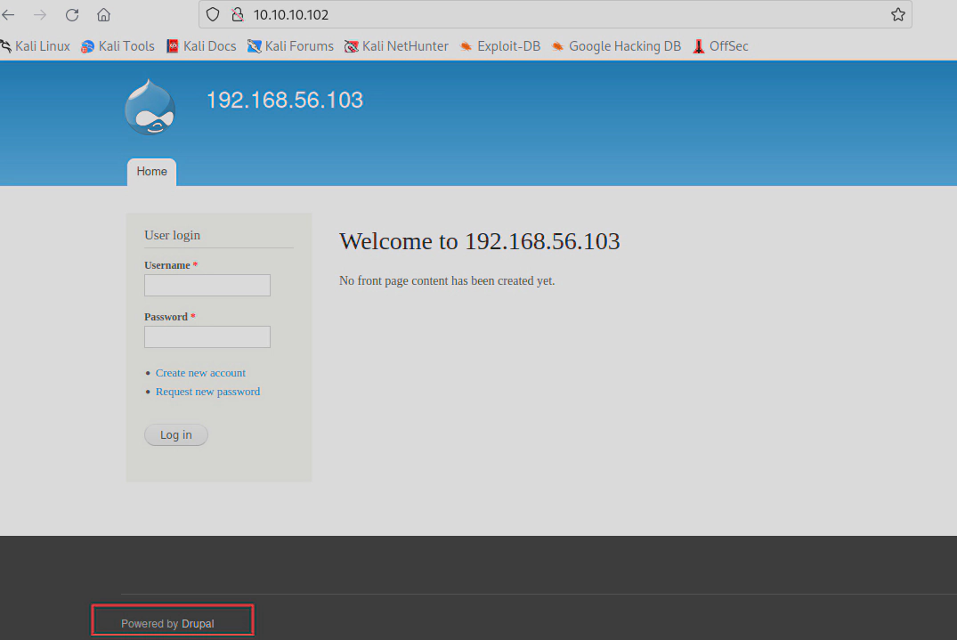Go back with the back arrow
Viewport: 957px width, 640px height.
tap(9, 15)
